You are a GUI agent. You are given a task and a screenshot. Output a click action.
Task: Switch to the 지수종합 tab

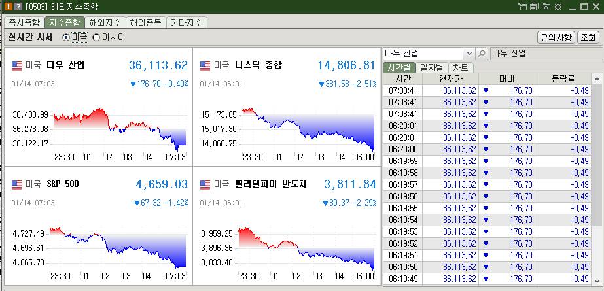[65, 22]
